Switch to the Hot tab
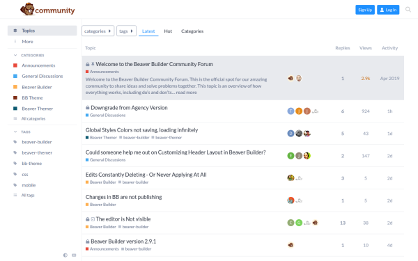 click(168, 31)
